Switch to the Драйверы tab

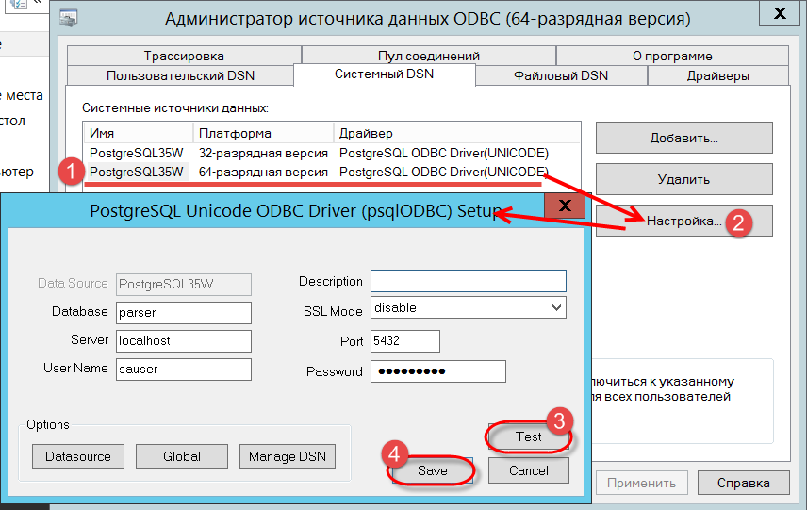pyautogui.click(x=717, y=75)
